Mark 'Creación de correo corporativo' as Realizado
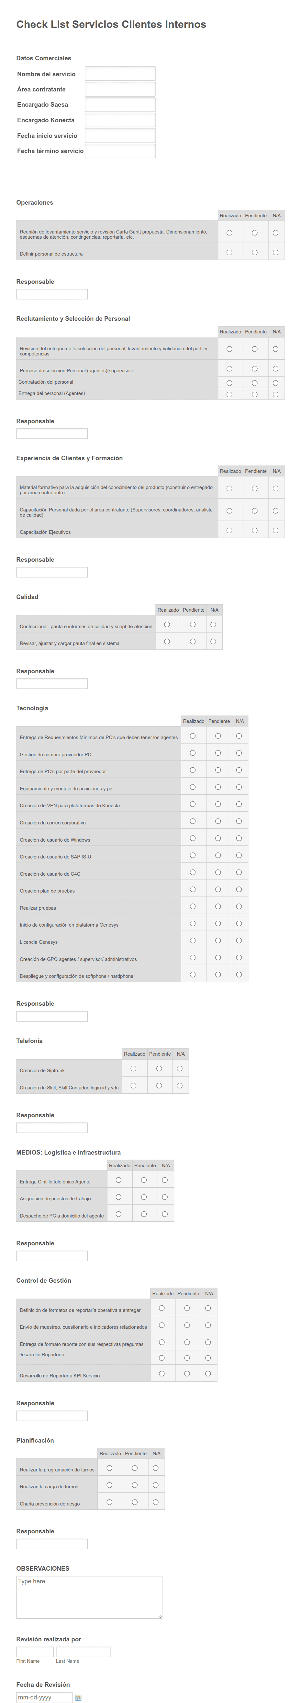Viewport: 301px width, 1703px height. (x=193, y=821)
